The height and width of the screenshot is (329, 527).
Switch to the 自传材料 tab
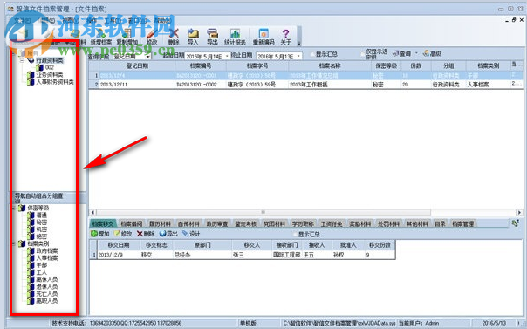click(x=188, y=223)
